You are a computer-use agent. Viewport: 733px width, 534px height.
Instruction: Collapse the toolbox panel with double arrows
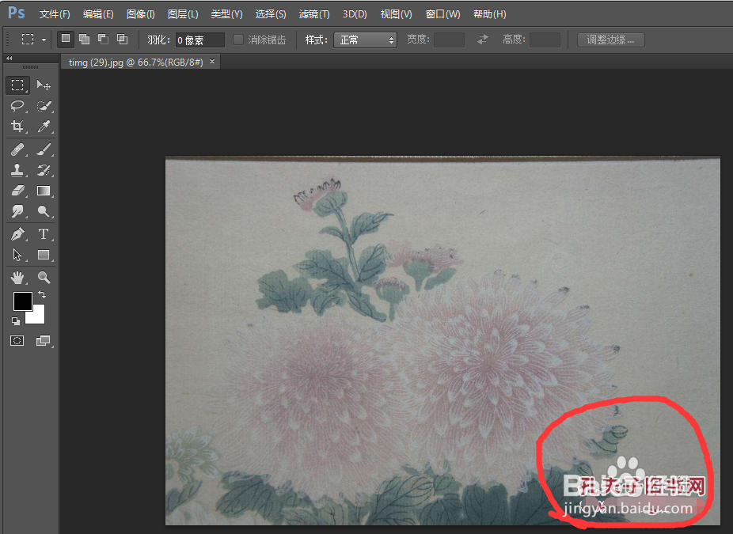click(x=9, y=59)
